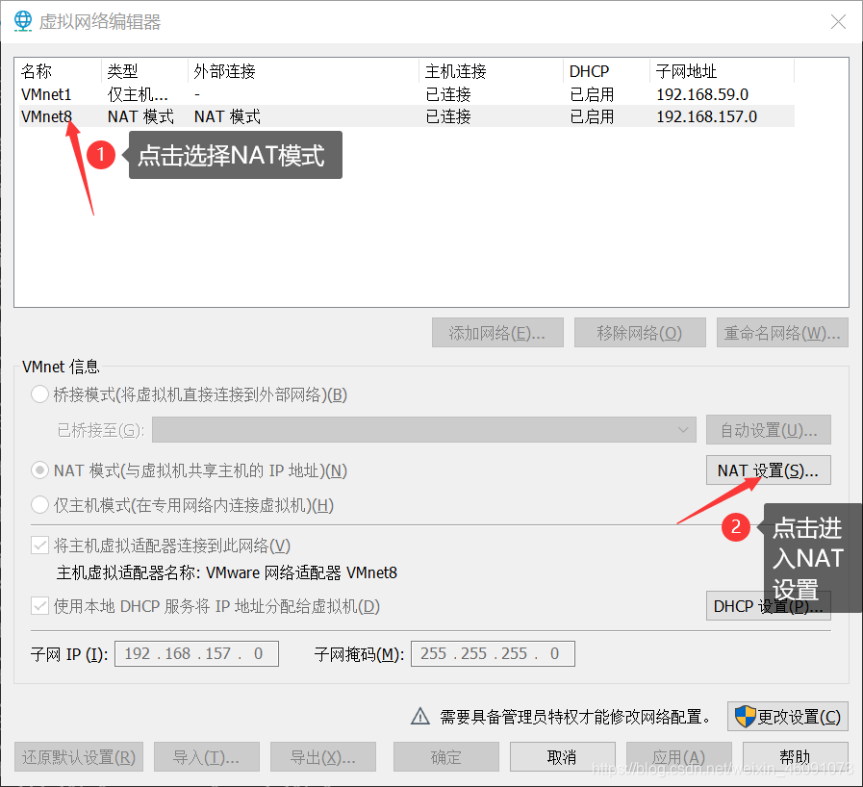Click the 名称 column header
Viewport: 863px width, 787px height.
(x=60, y=71)
